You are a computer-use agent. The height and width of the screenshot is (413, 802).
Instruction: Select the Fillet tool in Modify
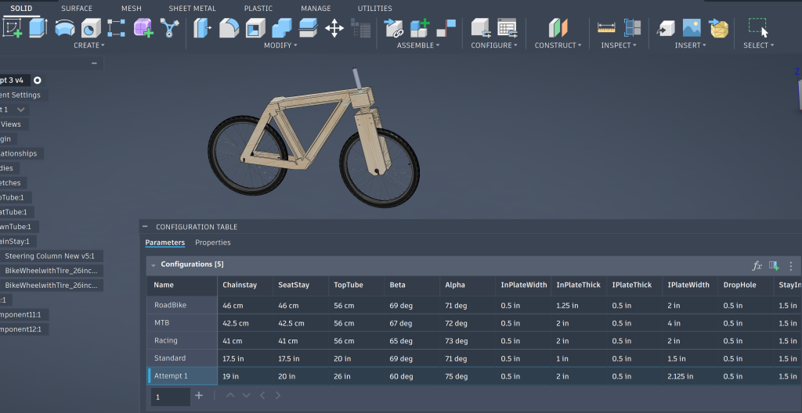point(229,29)
